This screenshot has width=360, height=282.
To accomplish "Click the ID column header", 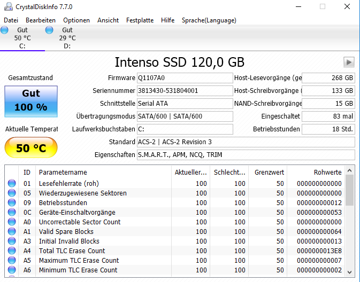I will (x=27, y=172).
